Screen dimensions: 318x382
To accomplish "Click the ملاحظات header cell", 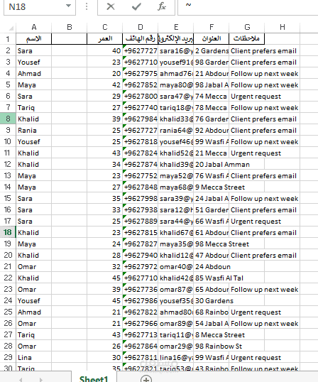I will pyautogui.click(x=247, y=39).
